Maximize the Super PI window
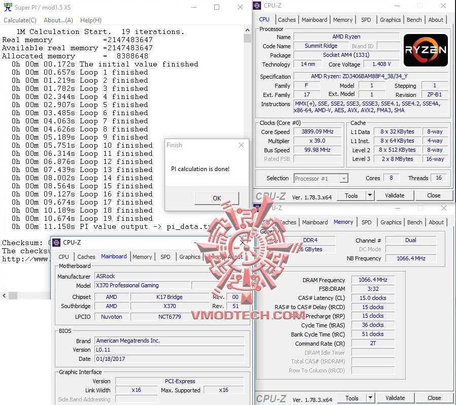Image resolution: width=456 pixels, height=405 pixels. coord(217,7)
